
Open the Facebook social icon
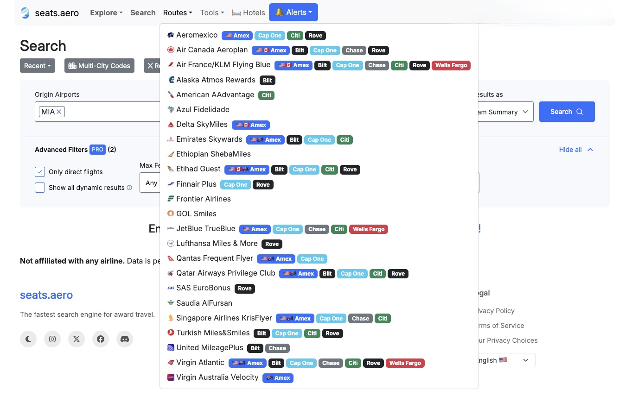101,339
